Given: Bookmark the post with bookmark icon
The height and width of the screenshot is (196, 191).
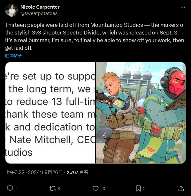Looking at the screenshot, I should click(138, 188).
